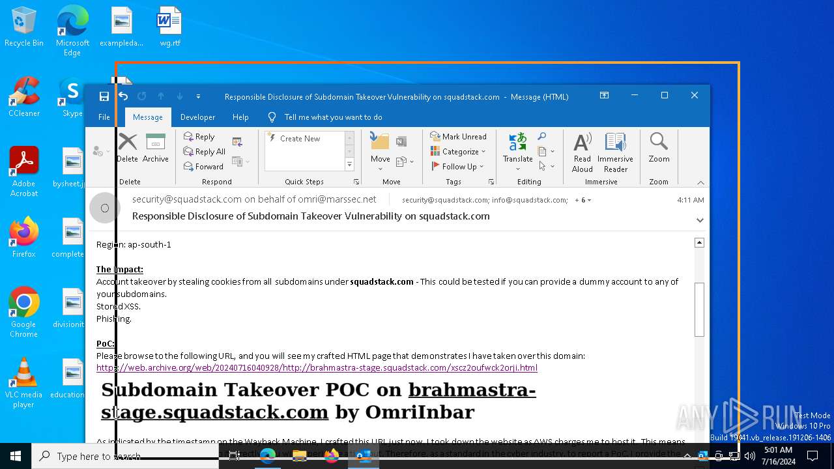Select the Adobe Acrobat desktop shortcut
The width and height of the screenshot is (834, 469).
(24, 173)
